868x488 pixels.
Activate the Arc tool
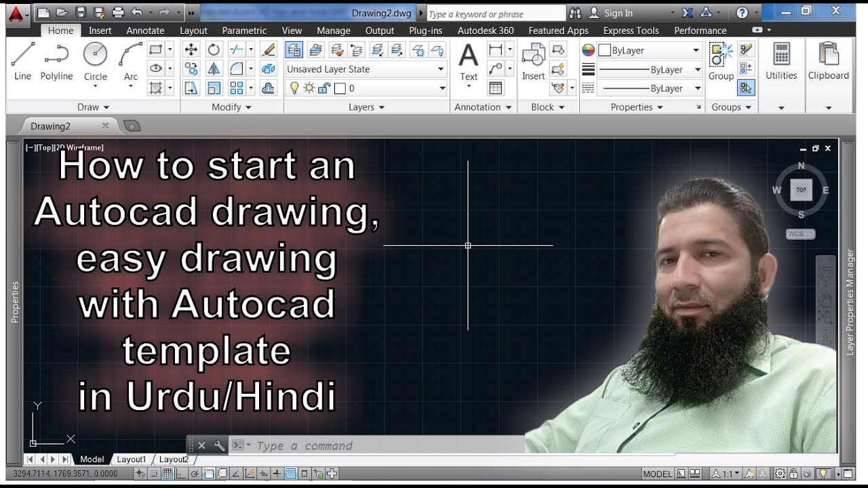point(131,62)
